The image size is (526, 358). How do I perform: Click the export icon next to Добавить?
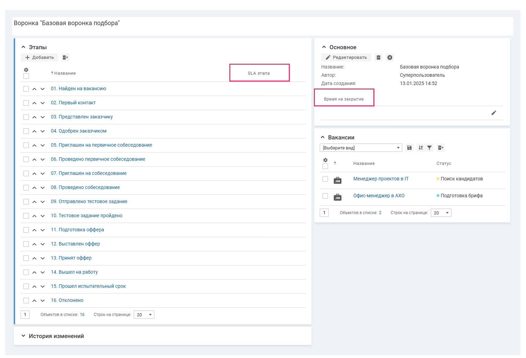pyautogui.click(x=65, y=57)
